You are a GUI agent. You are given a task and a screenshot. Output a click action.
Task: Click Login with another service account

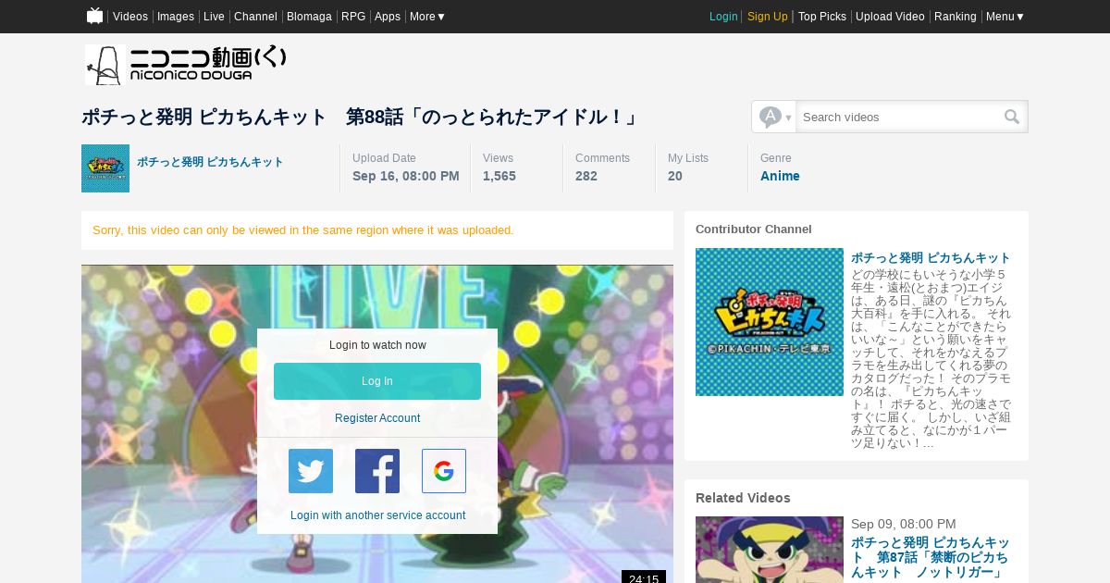[x=377, y=515]
